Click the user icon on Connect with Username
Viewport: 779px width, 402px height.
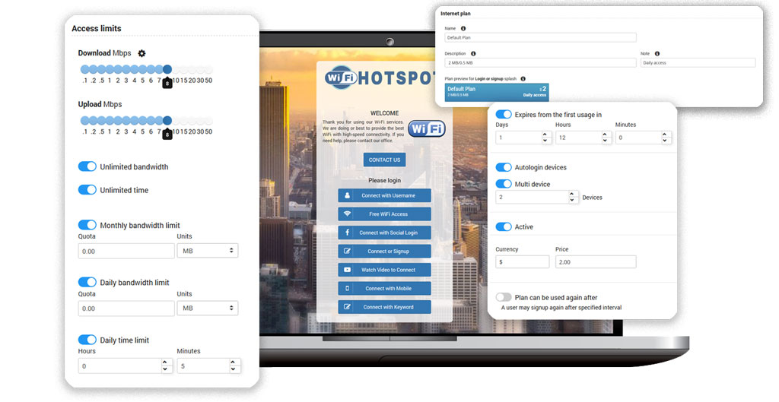point(348,196)
